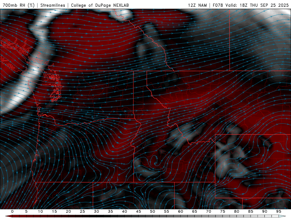Click the "50" value on the color scale
Screen dimensions: 291x218
point(152,211)
